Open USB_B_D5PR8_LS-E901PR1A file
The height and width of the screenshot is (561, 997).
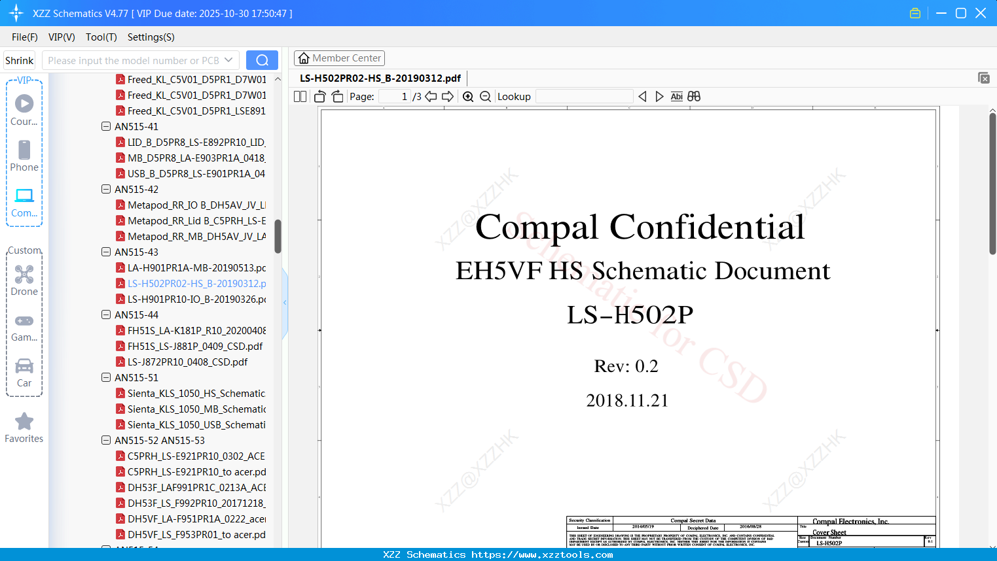point(191,173)
